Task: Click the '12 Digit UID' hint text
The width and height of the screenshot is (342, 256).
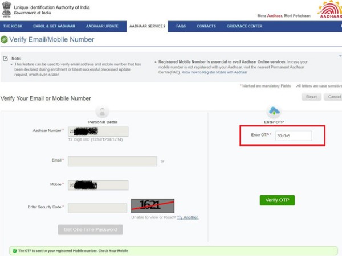Action: tap(95, 139)
